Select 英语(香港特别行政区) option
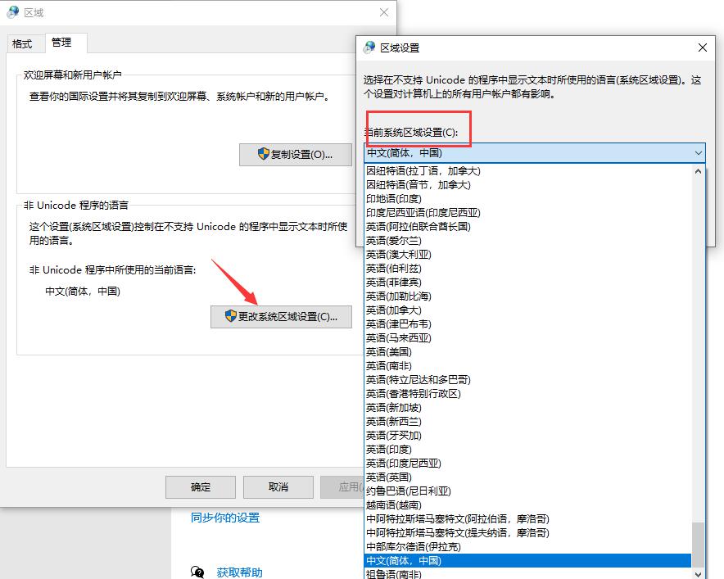Image resolution: width=724 pixels, height=579 pixels. [x=413, y=393]
